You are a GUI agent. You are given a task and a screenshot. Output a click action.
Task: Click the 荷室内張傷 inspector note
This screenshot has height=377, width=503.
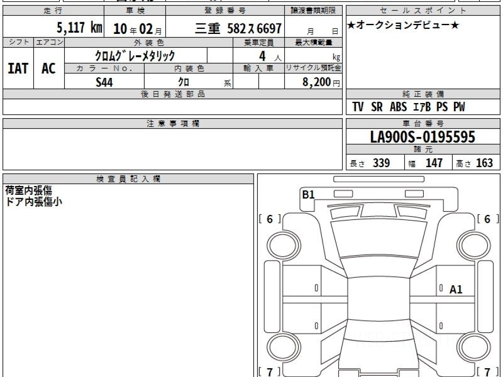(29, 191)
